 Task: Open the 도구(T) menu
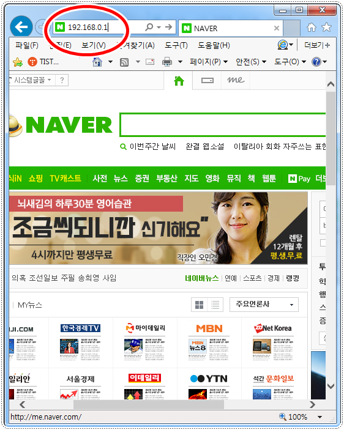(176, 45)
